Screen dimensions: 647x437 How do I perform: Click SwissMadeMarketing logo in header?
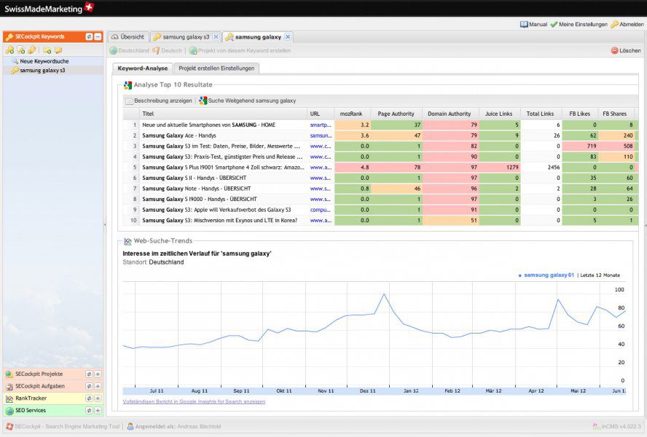[x=49, y=8]
